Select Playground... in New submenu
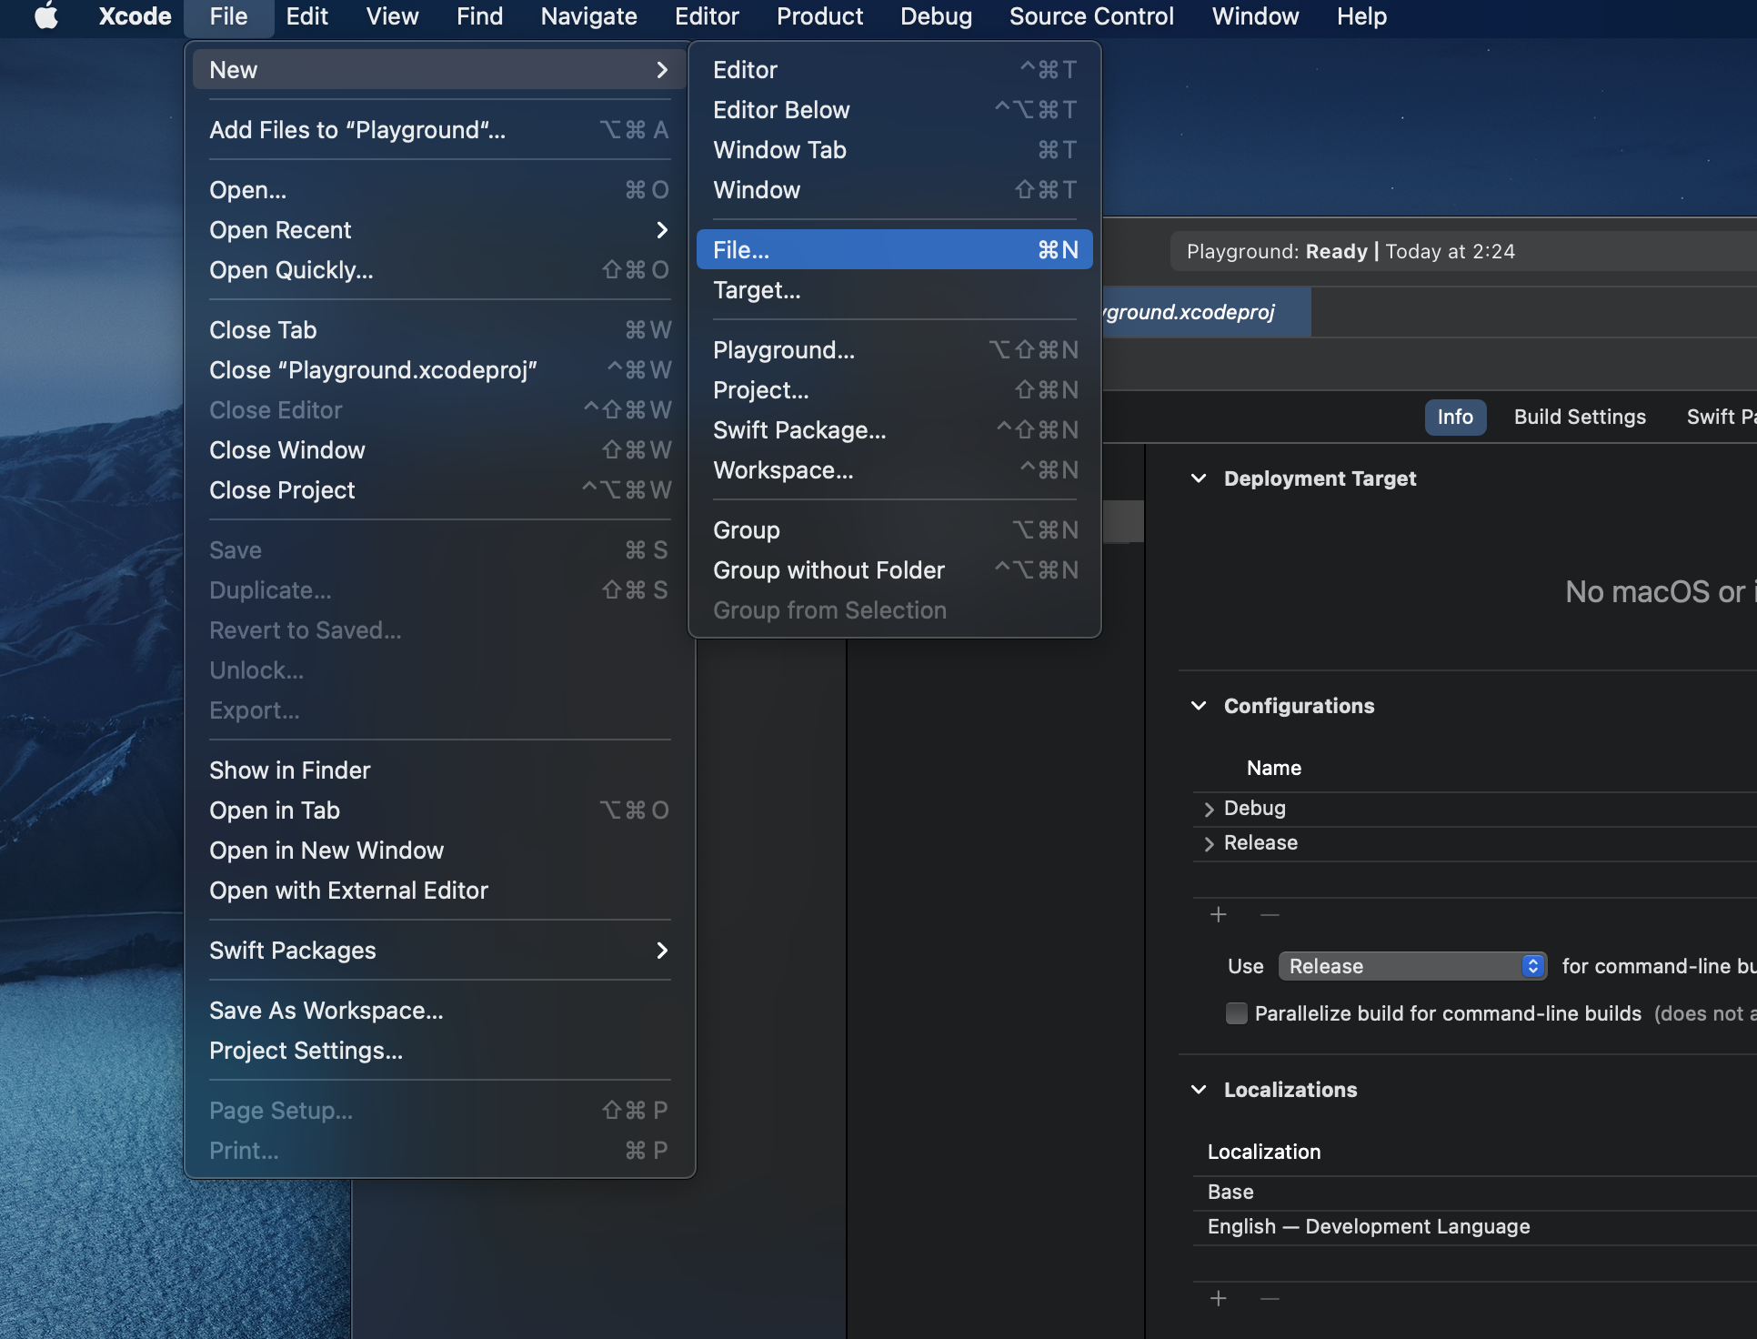The image size is (1757, 1339). 784,350
